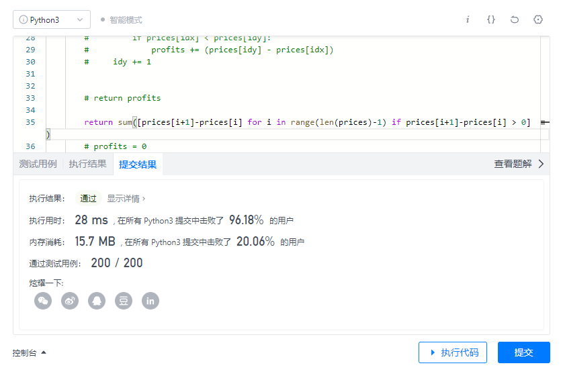Switch to the 测试用例 tab
Image resolution: width=561 pixels, height=382 pixels.
tap(38, 164)
